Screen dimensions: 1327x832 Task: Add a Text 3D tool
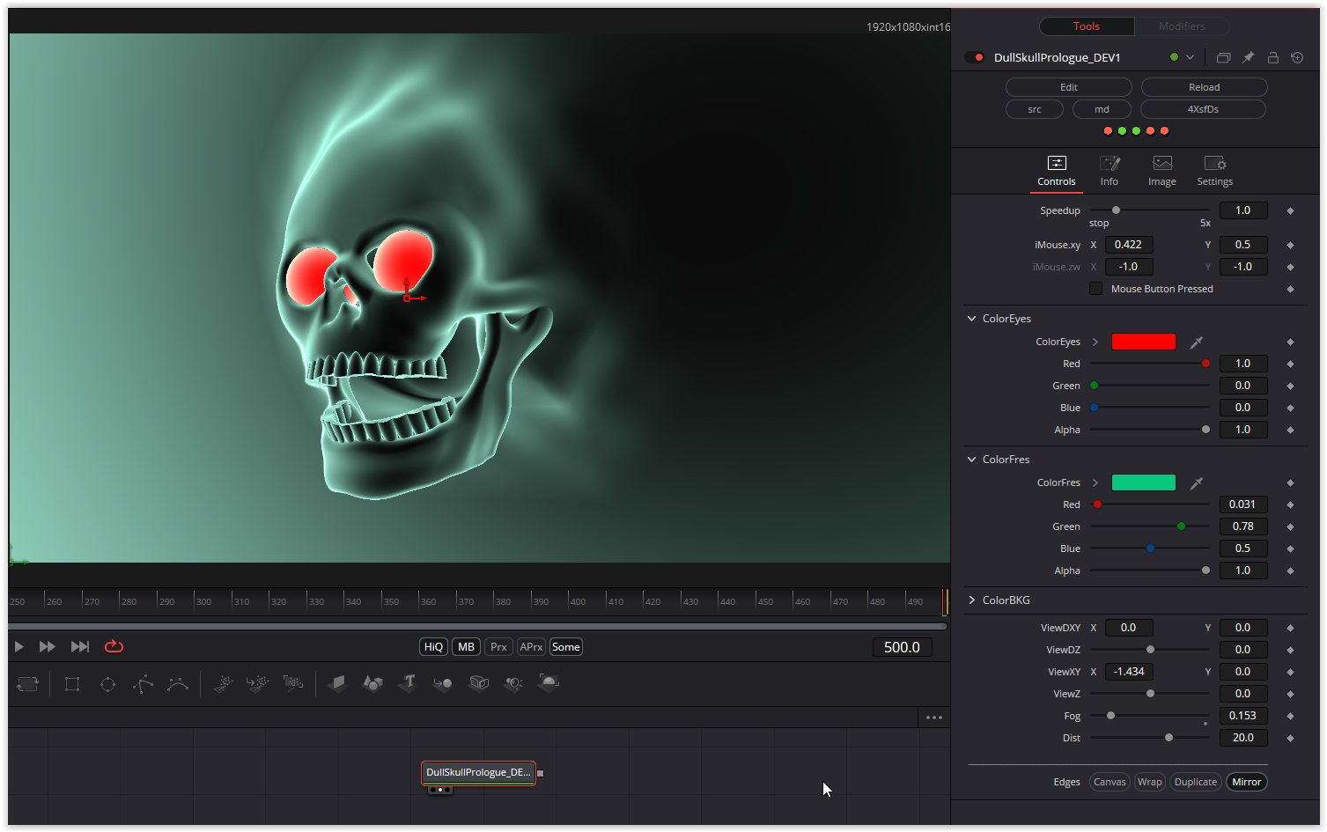[408, 683]
